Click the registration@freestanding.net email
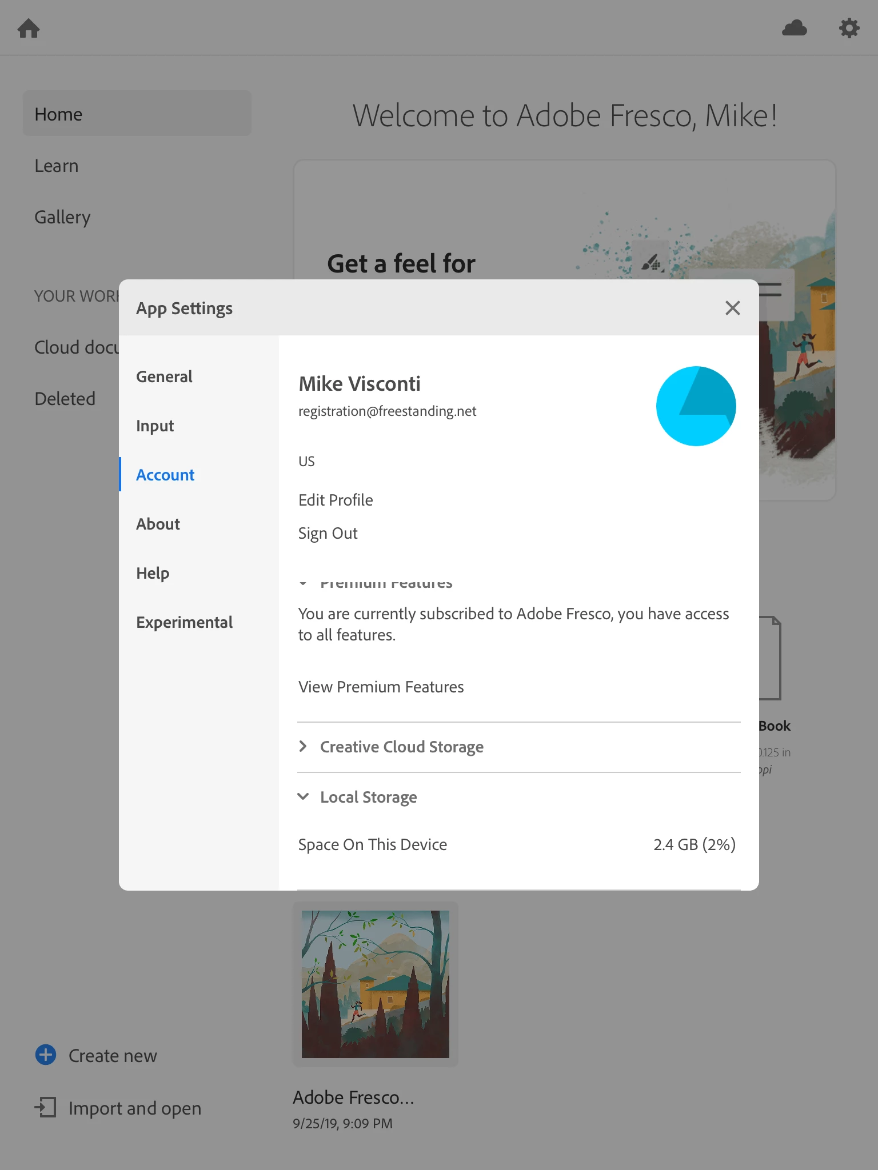The image size is (878, 1170). click(387, 411)
